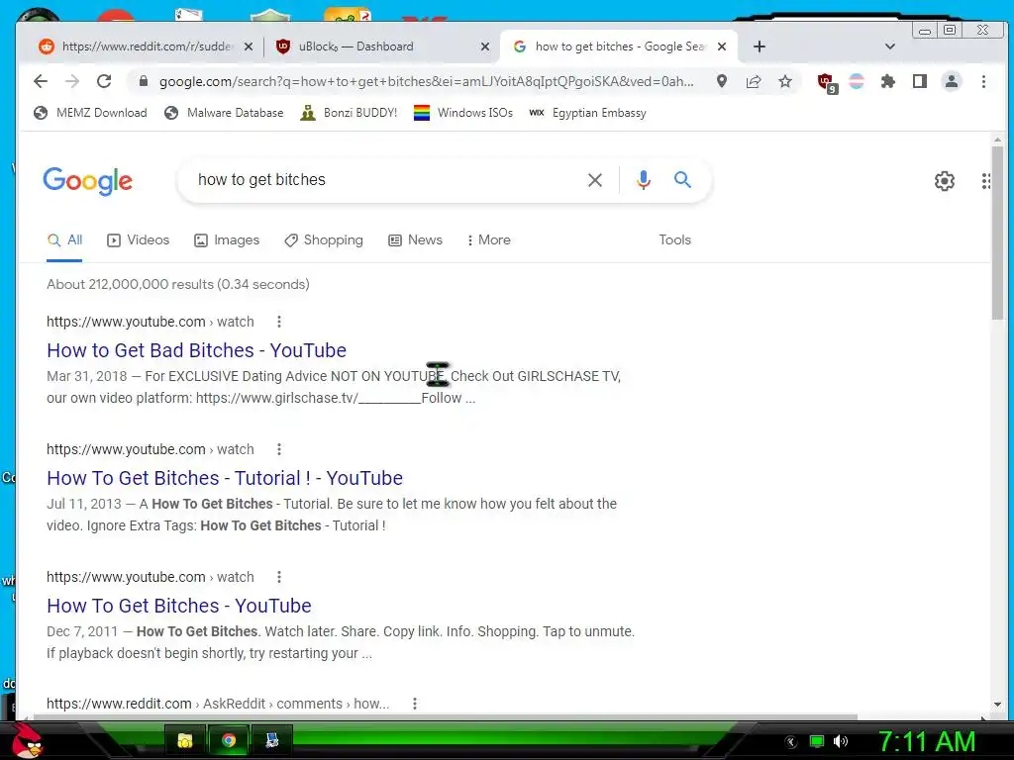Viewport: 1014px width, 760px height.
Task: Click scrollbar down arrow
Action: point(998,705)
